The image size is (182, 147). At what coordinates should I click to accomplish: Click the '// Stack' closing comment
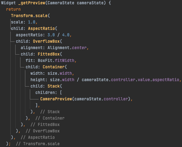point(50,112)
